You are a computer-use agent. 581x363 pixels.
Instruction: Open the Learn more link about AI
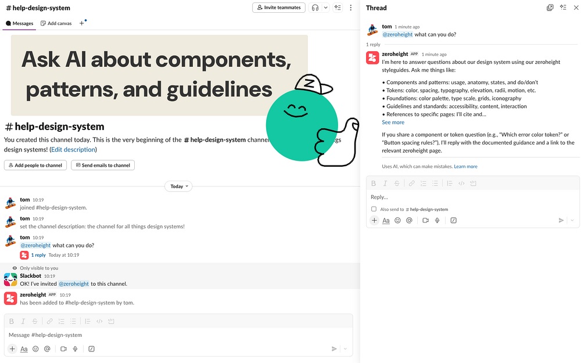coord(466,167)
